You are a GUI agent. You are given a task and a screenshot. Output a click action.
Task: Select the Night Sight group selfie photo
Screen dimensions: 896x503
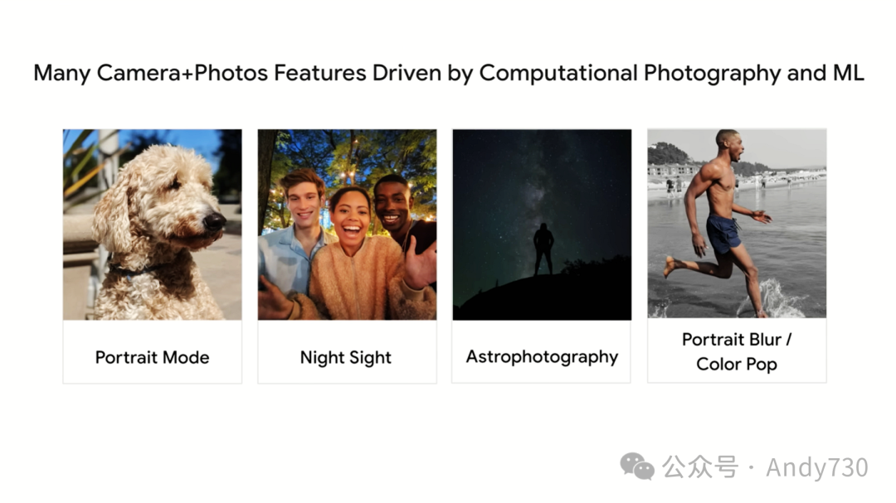[347, 224]
